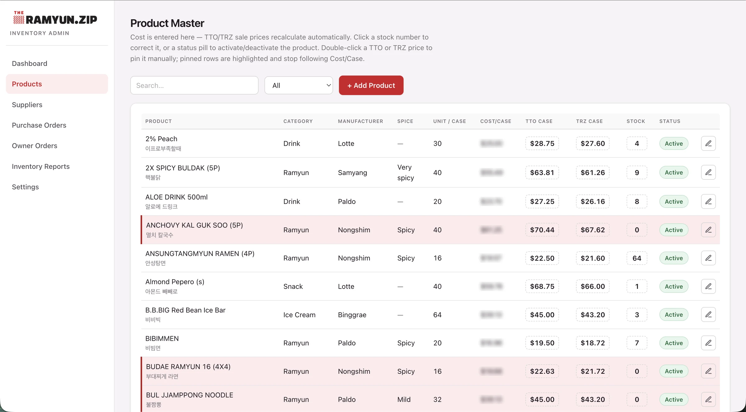Edit the BUL JJAMPPONG NOODLE row
This screenshot has height=412, width=746.
(708, 400)
